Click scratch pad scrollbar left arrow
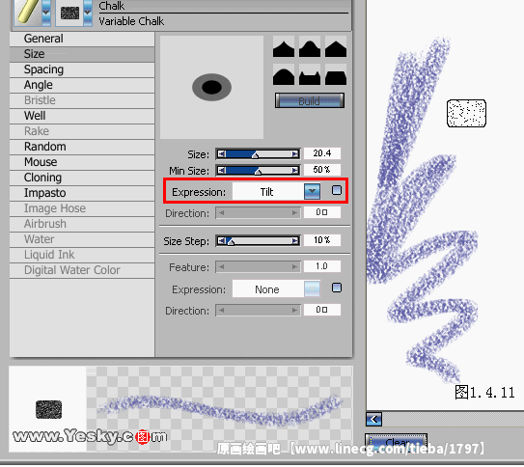The image size is (524, 467). pos(373,419)
